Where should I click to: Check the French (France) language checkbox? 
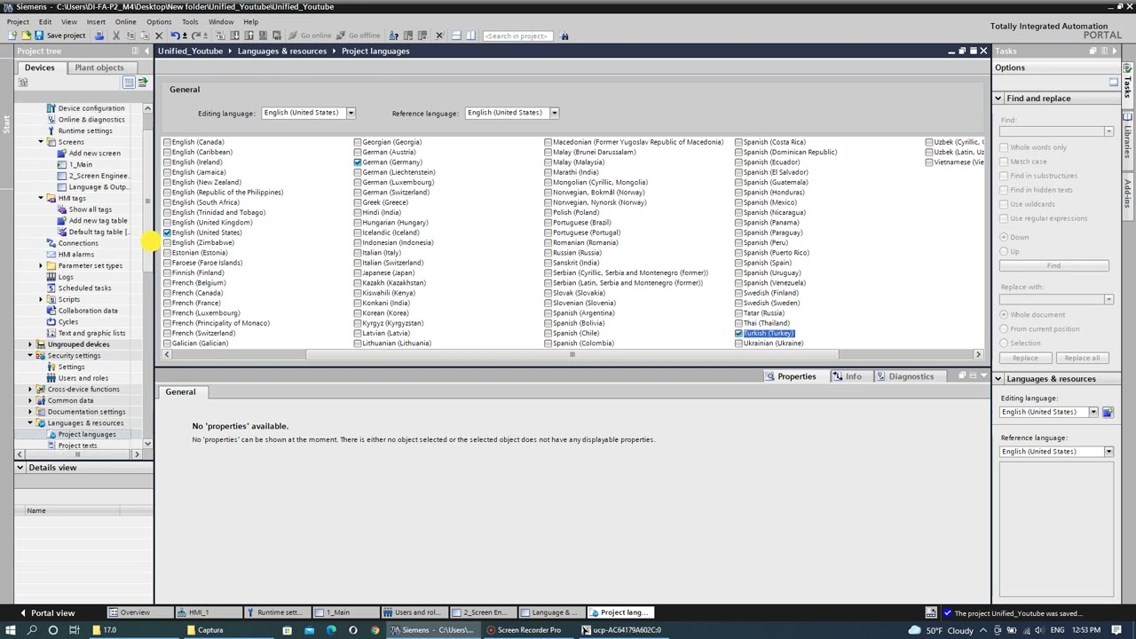pos(167,304)
